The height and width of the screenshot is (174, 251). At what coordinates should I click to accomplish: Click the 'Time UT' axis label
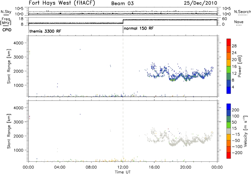pyautogui.click(x=123, y=172)
